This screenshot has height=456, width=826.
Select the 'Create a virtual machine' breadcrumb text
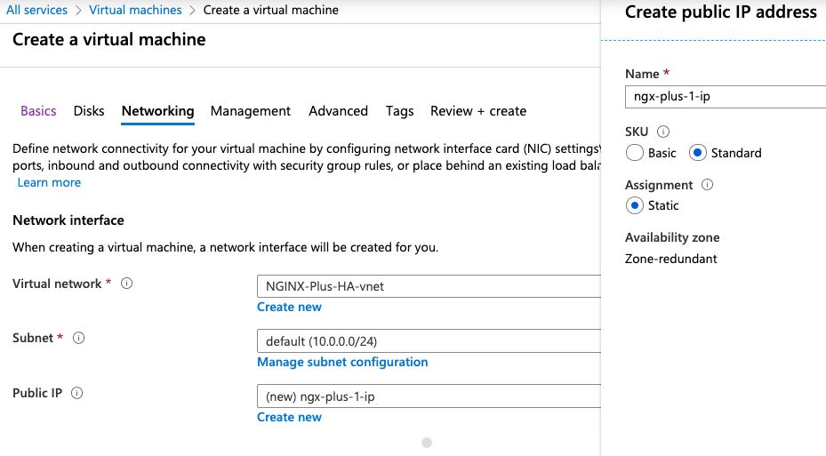tap(271, 10)
